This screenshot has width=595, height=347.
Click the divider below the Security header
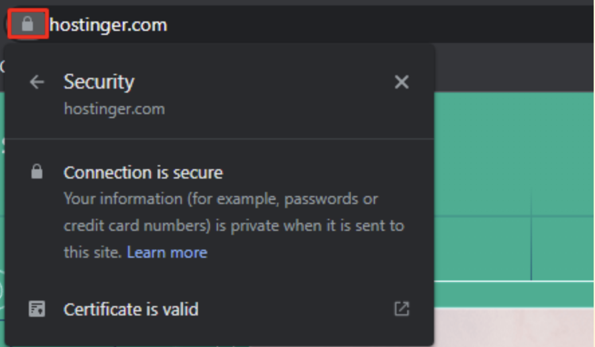[x=219, y=139]
